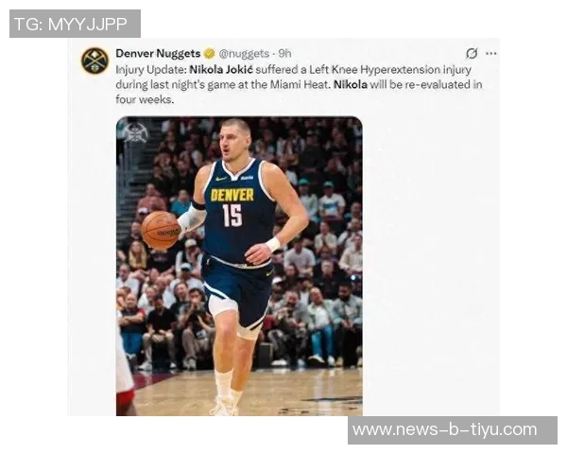
Task: Click the basketball in the photo
Action: click(161, 231)
